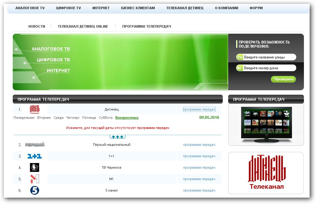Click the house number input field
Screen dimensions: 316x204
click(x=269, y=68)
